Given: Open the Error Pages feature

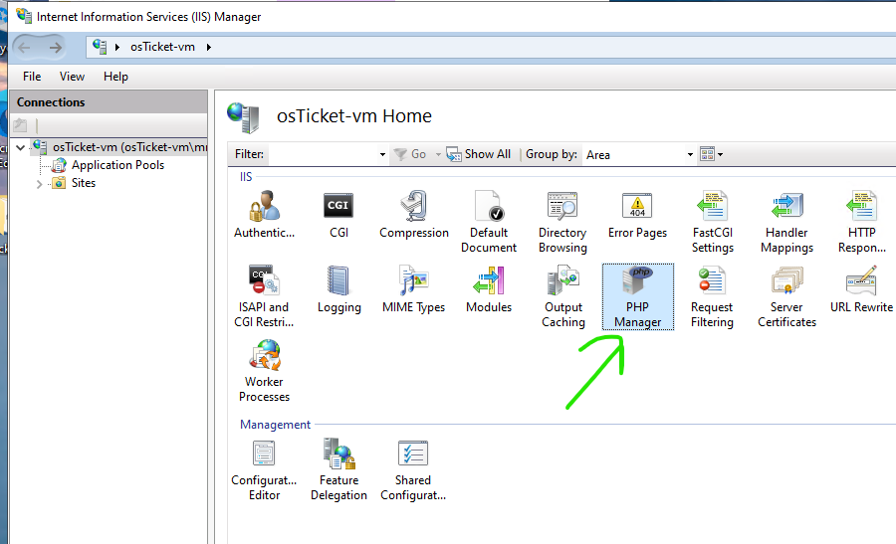Looking at the screenshot, I should (x=637, y=214).
